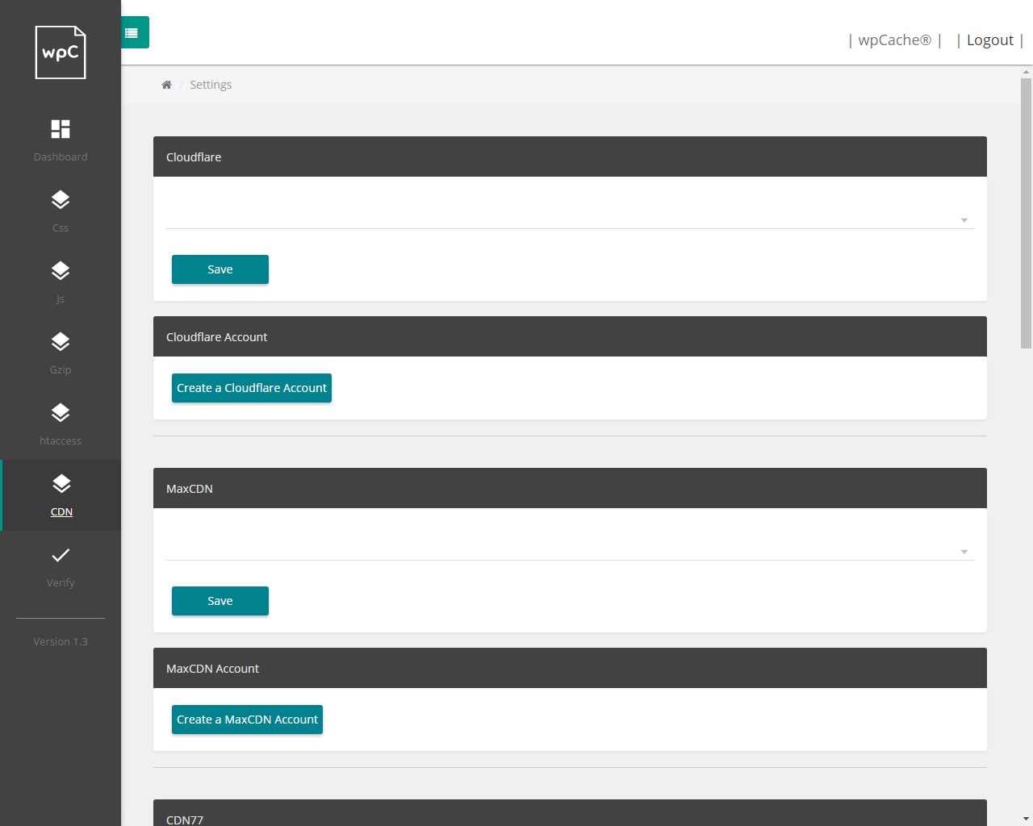Select the CDN menu label

click(61, 511)
